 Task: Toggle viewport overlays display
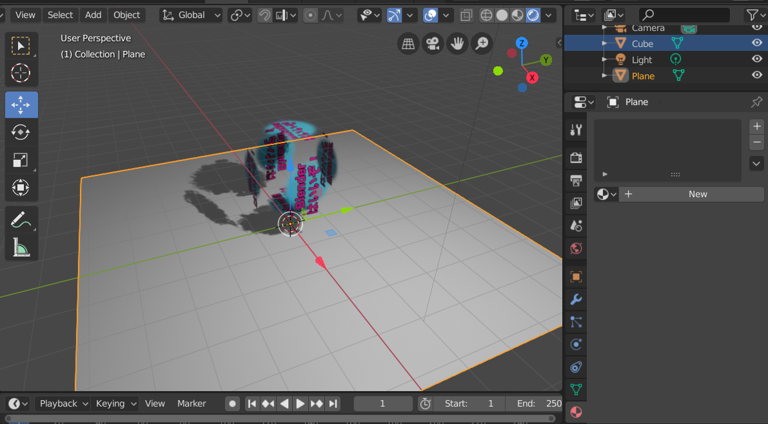coord(431,15)
